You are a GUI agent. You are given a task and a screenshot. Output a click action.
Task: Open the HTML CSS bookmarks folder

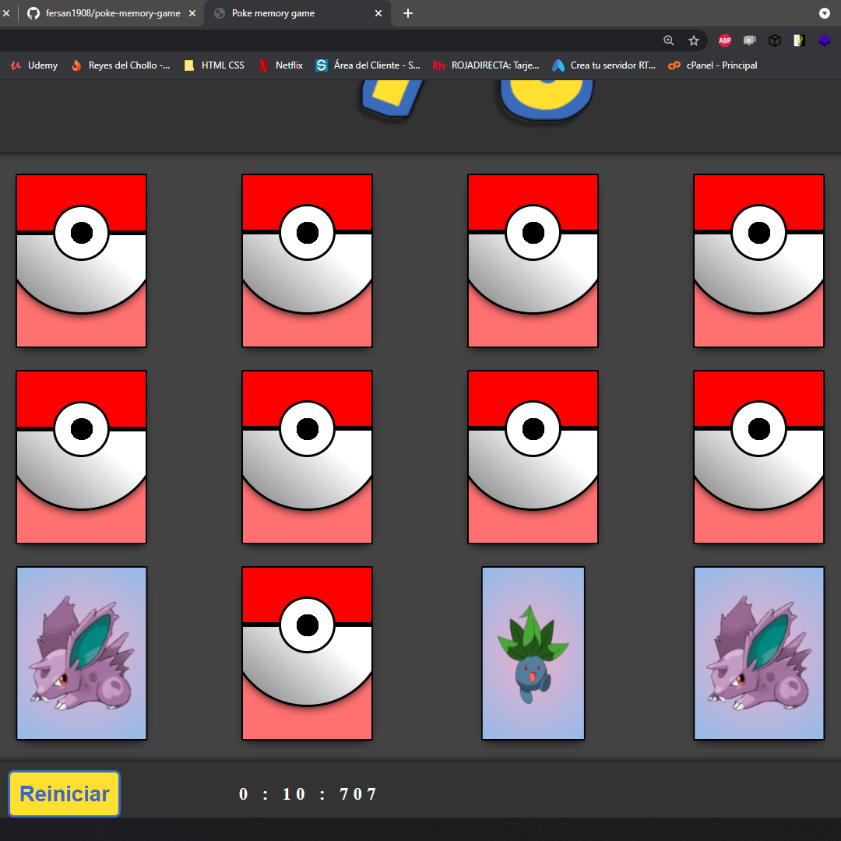pyautogui.click(x=214, y=65)
